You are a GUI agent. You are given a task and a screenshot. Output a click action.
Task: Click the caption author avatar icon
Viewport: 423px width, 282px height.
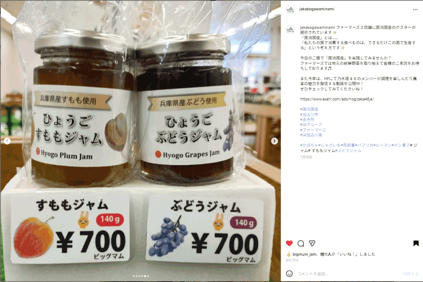pos(290,29)
